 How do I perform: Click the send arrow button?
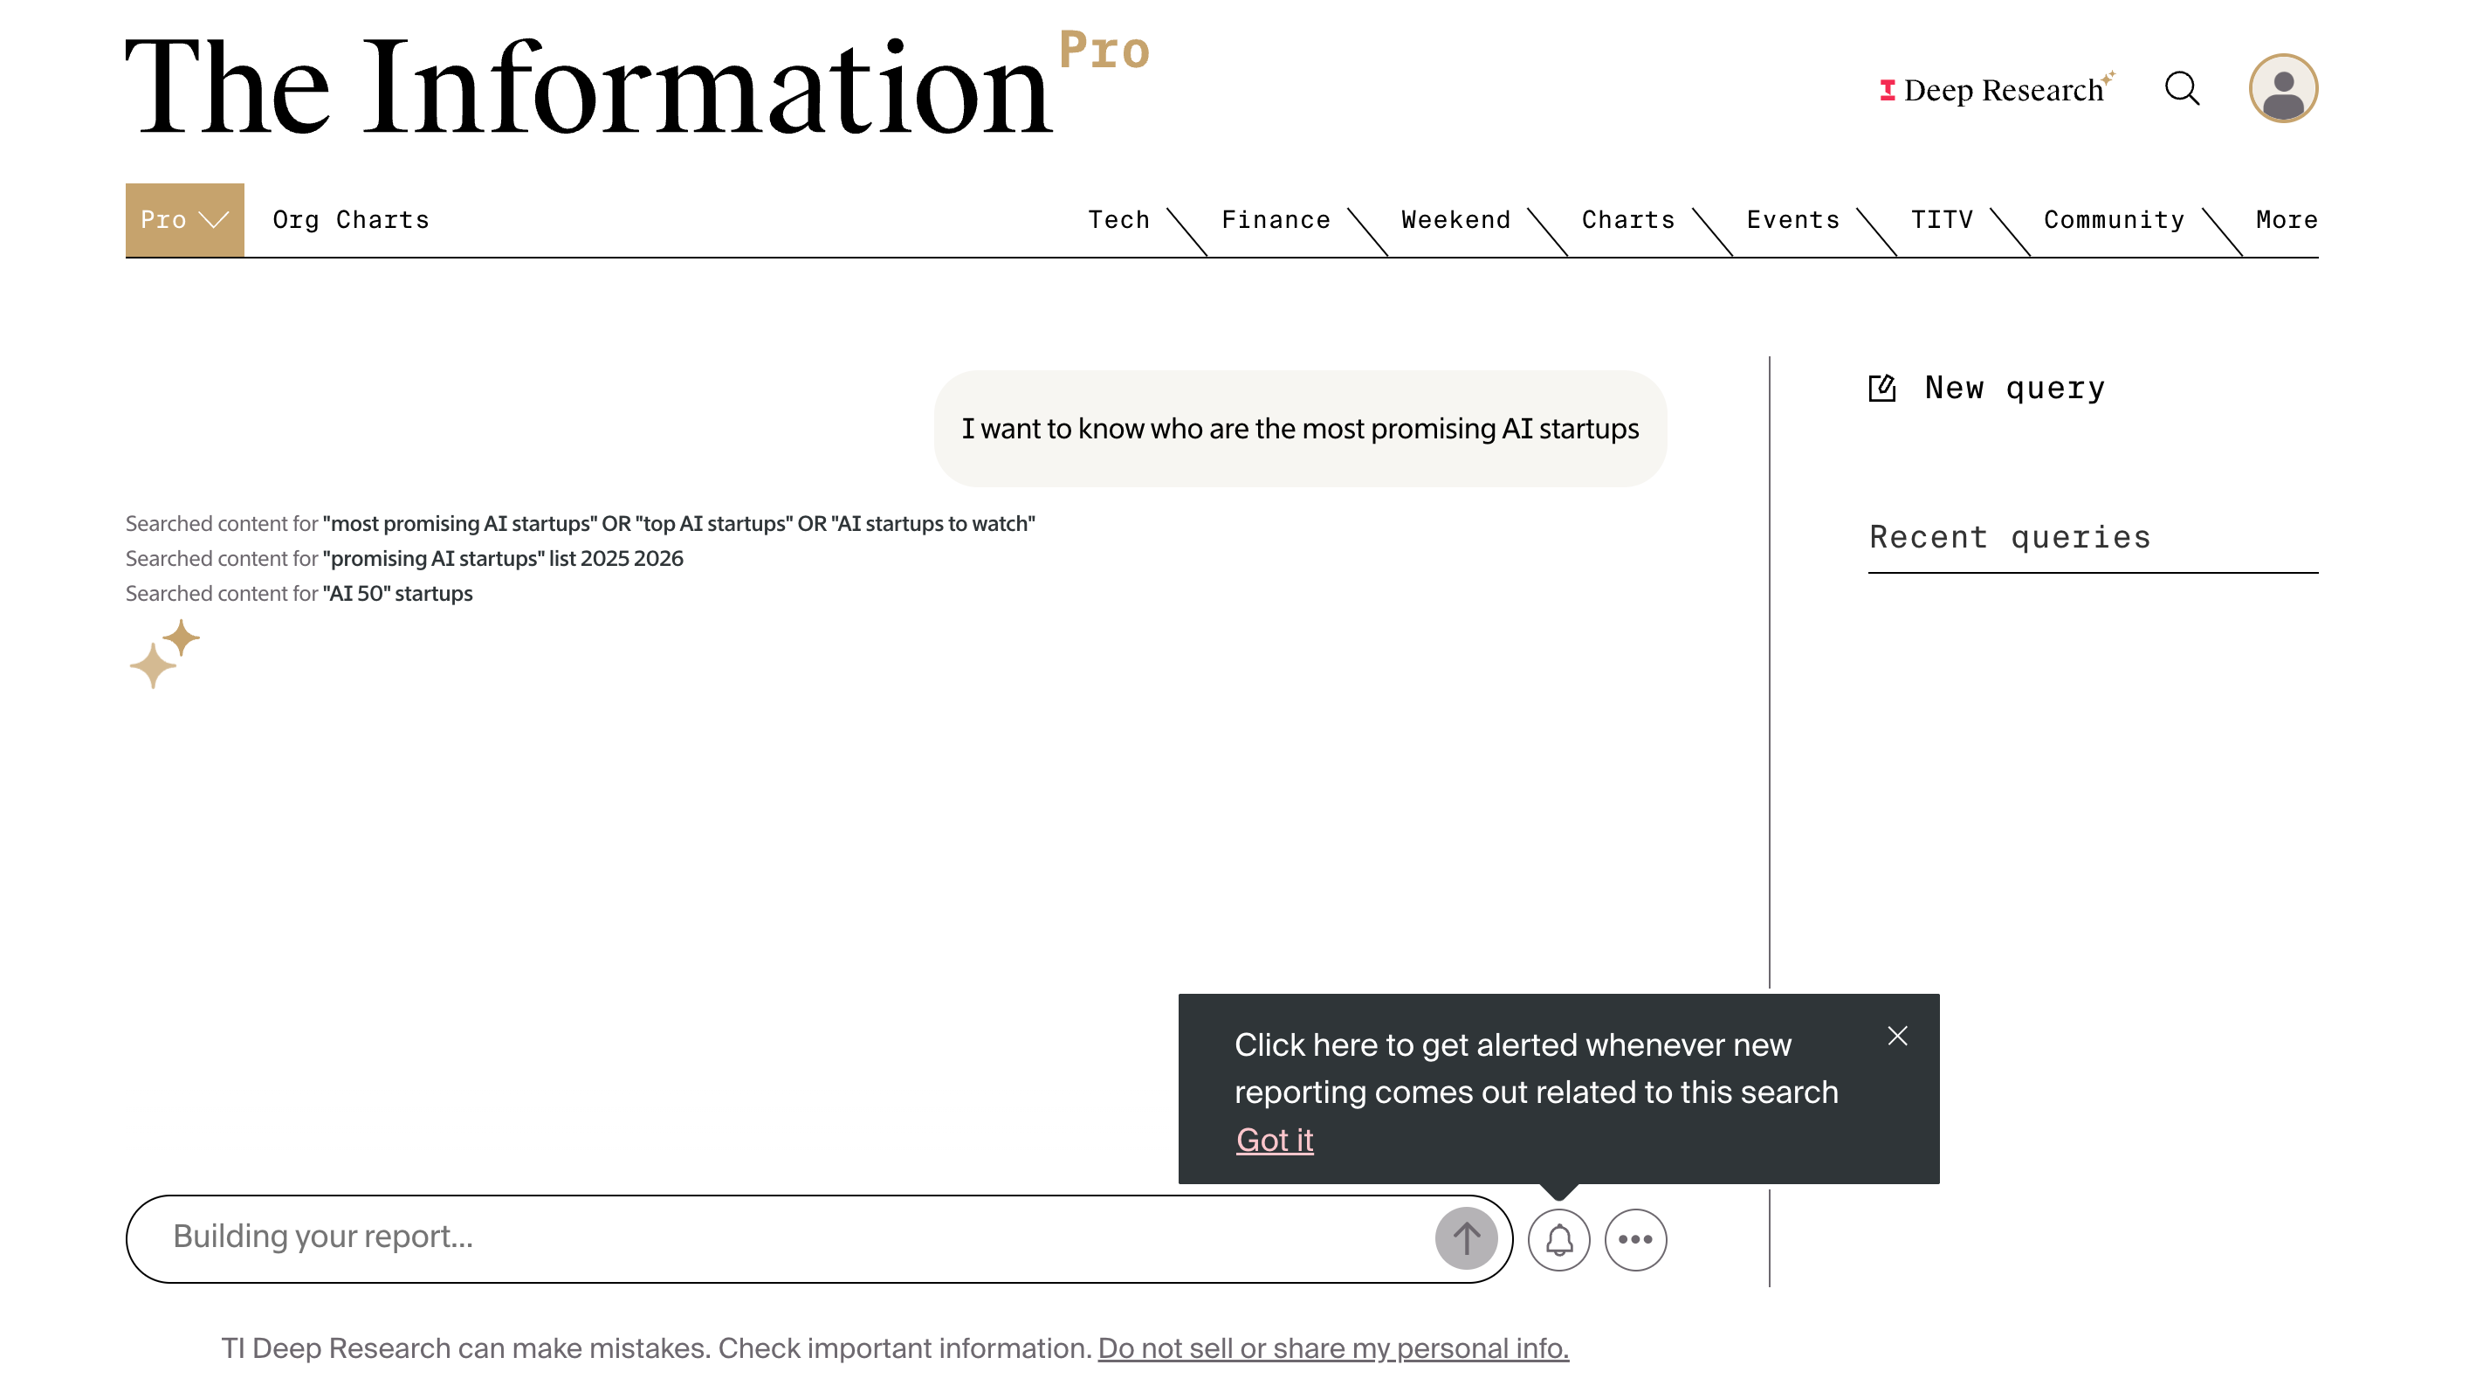click(1466, 1238)
